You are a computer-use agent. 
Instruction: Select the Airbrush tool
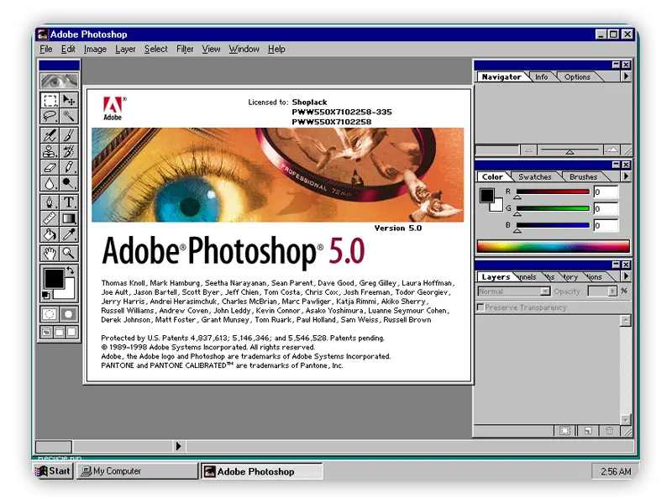(50, 135)
